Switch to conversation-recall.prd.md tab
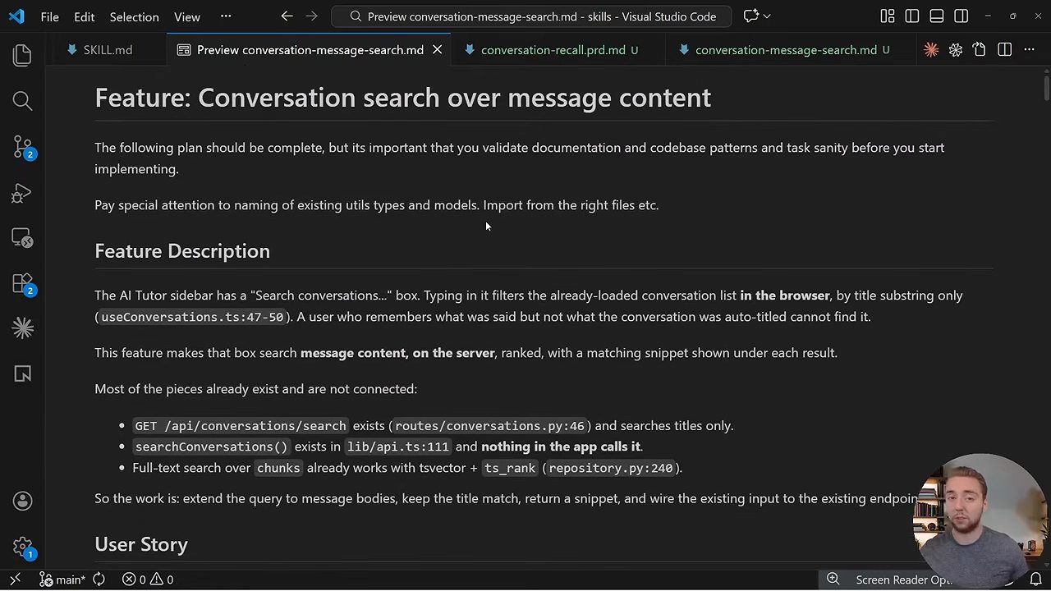The height and width of the screenshot is (591, 1051). point(553,50)
